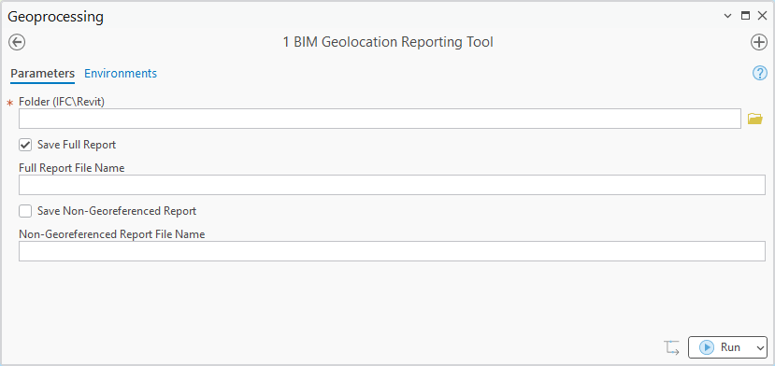775x366 pixels.
Task: Enable the Save Non-Georeferenced Report checkbox
Action: 25,211
